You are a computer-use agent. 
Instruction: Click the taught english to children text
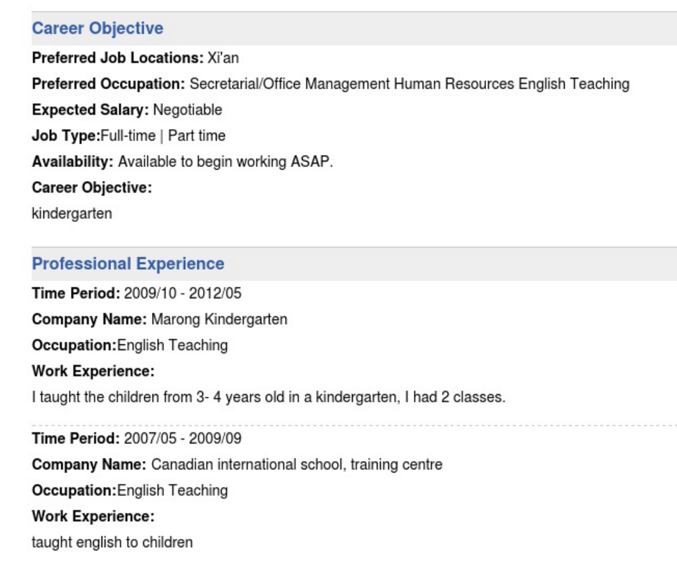(112, 543)
